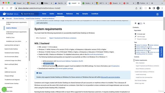This screenshot has height=93, width=165.
Task: Jump to Install interactively in contents
Action: coord(141,74)
